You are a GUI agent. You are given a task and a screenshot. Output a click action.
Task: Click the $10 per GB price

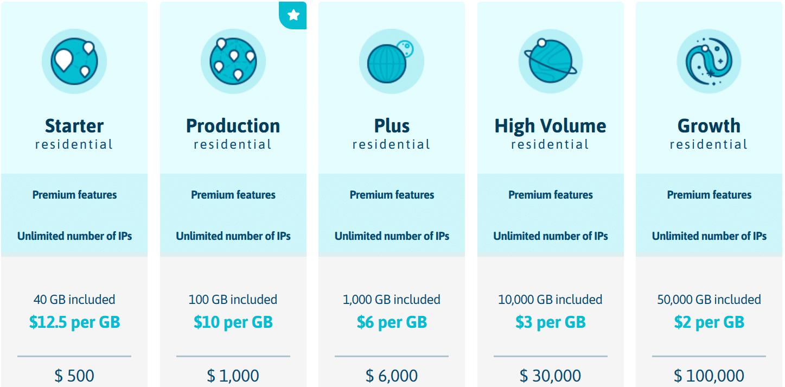tap(233, 322)
